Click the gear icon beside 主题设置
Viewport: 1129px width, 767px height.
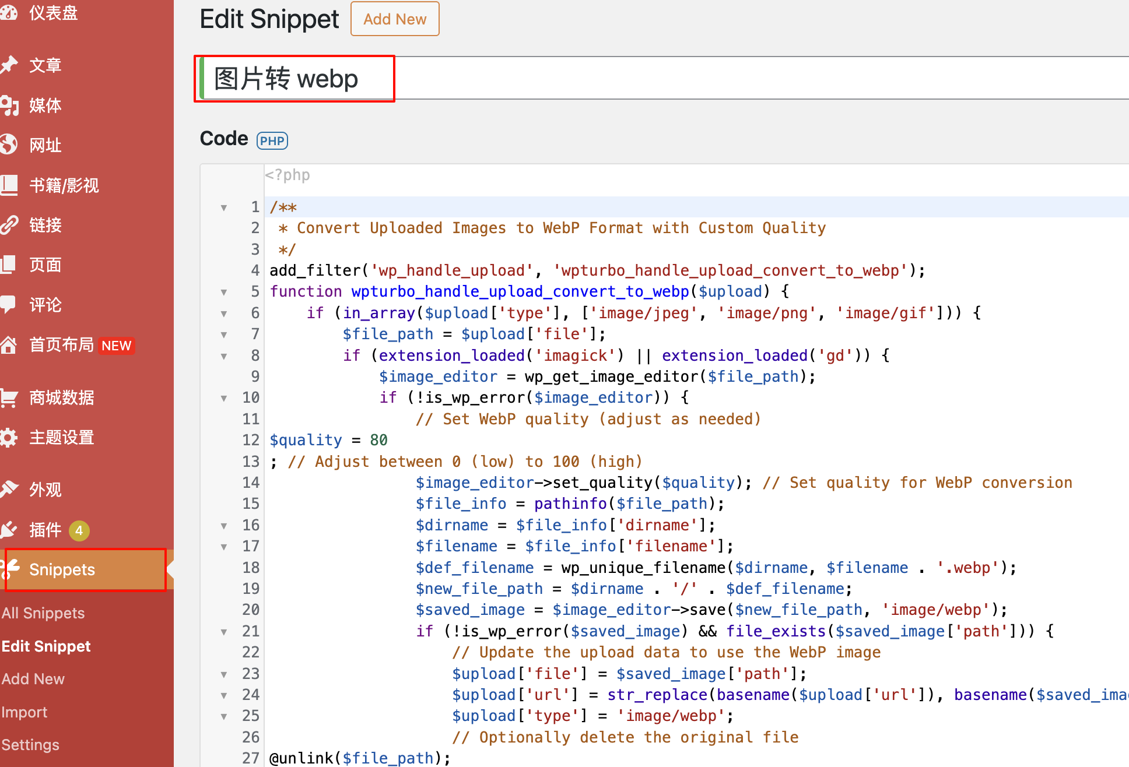pos(8,437)
